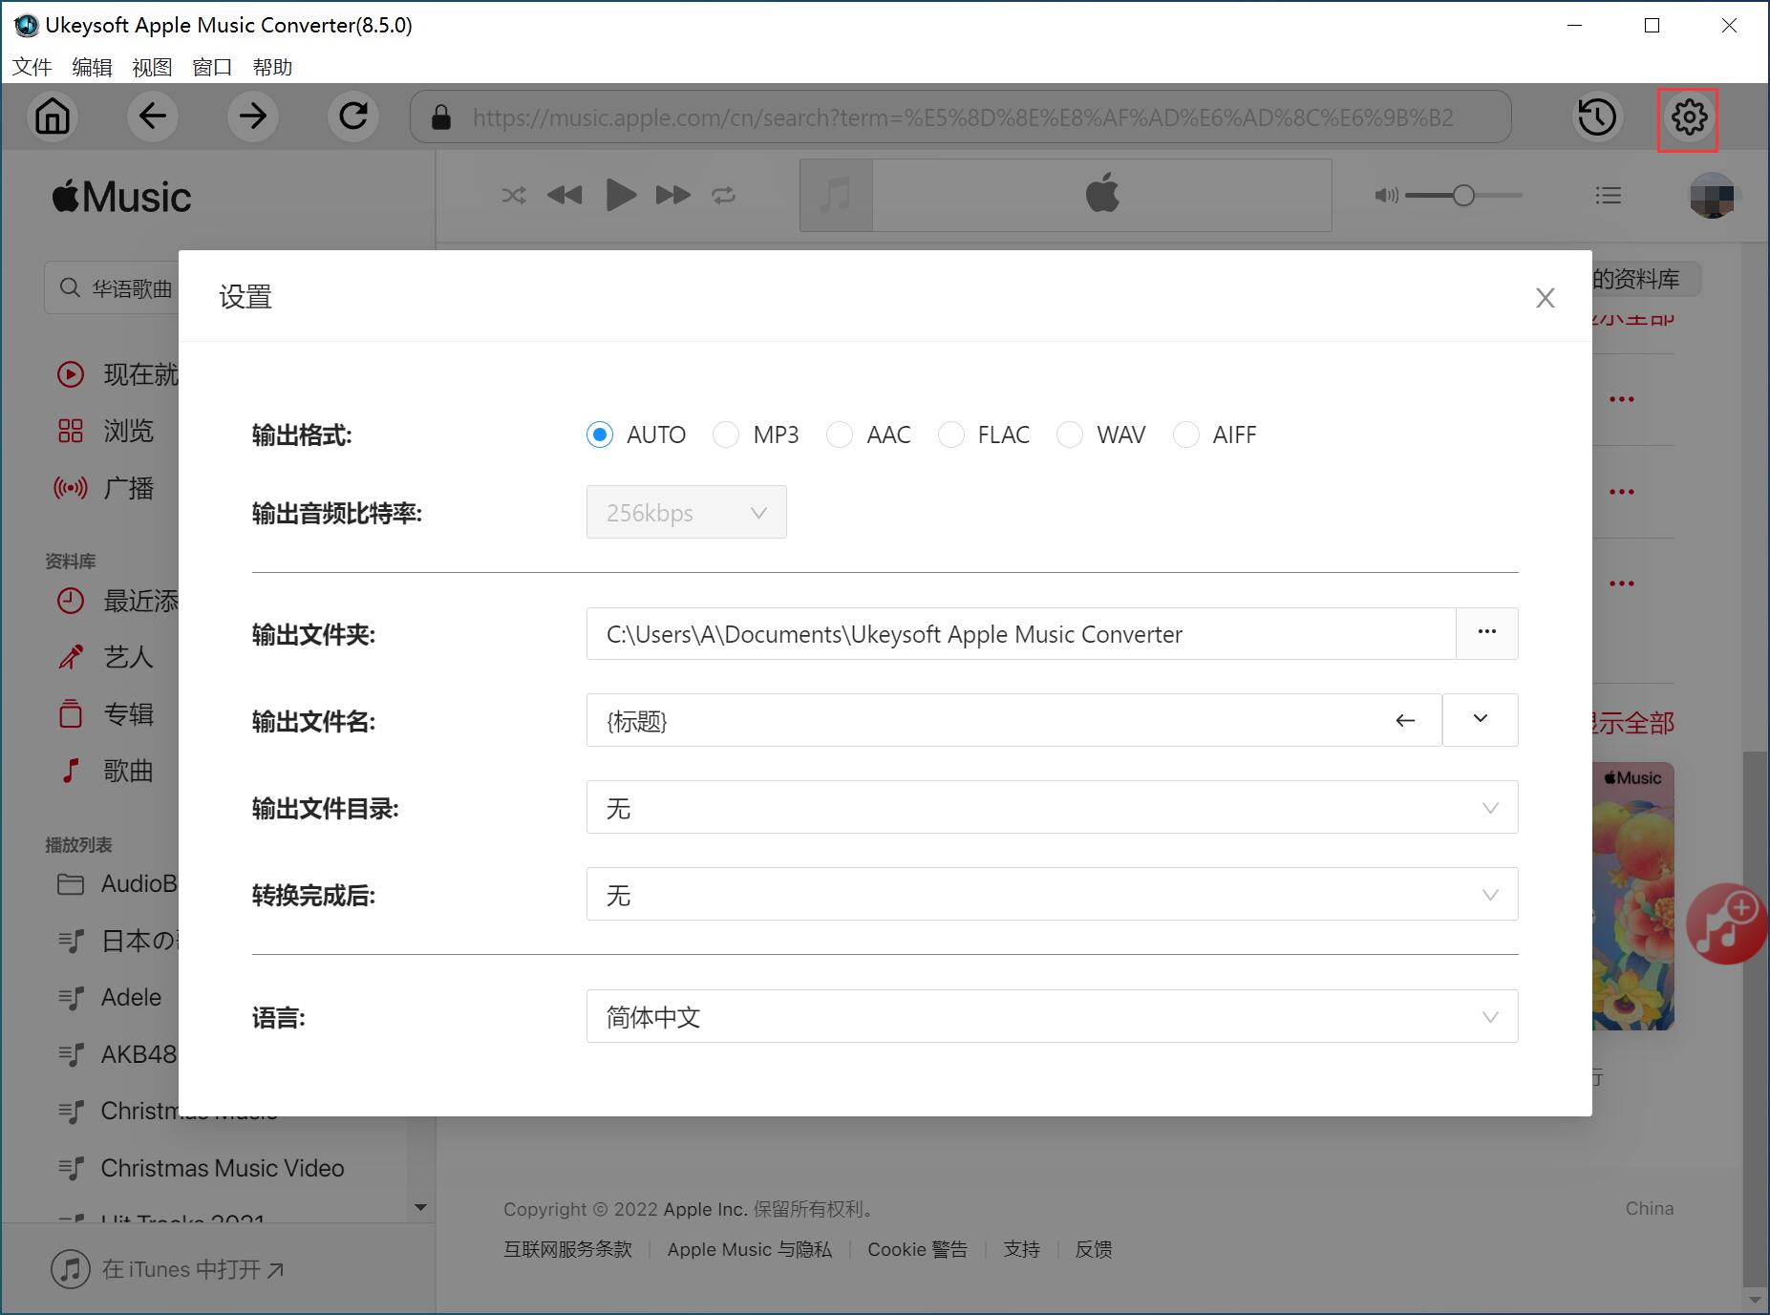
Task: Open the 输出文件目录 dropdown
Action: [x=1052, y=808]
